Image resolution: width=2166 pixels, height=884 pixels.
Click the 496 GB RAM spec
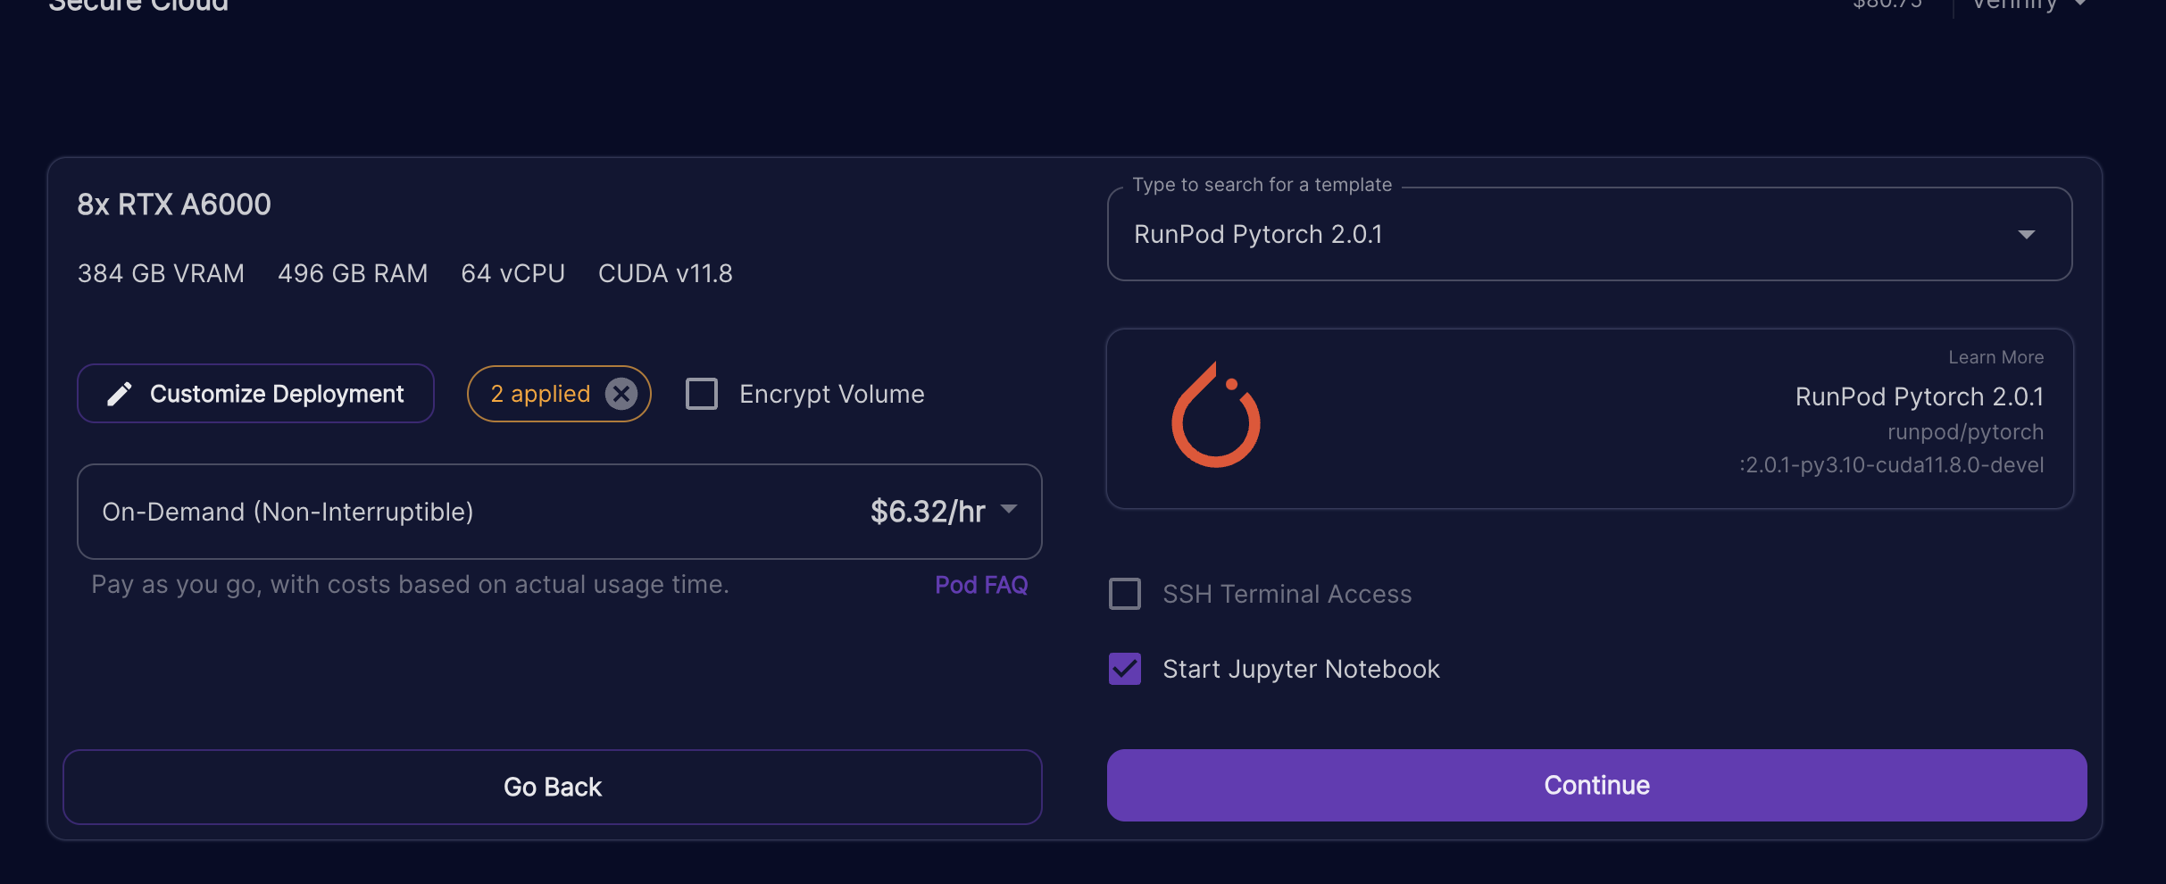353,273
